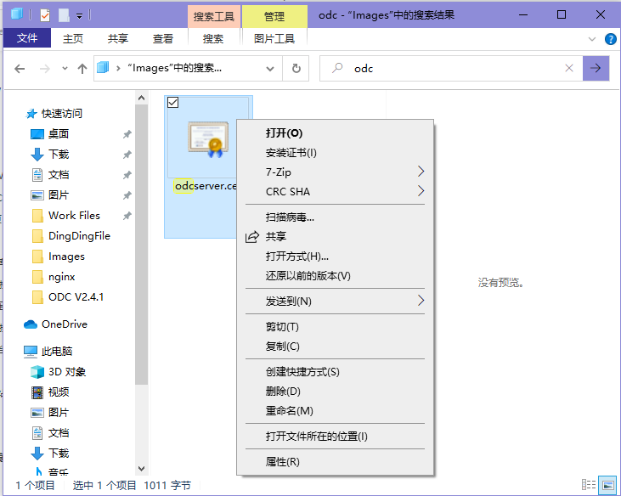Image resolution: width=621 pixels, height=496 pixels.
Task: Choose 打开文件所在的位置(I)
Action: pos(335,437)
